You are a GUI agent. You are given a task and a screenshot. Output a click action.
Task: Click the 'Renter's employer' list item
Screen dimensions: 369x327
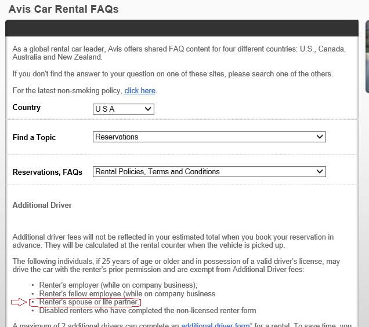coord(118,285)
